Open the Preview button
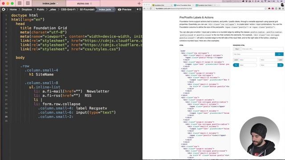Viewport: 285px width, 160px height. pyautogui.click(x=125, y=9)
